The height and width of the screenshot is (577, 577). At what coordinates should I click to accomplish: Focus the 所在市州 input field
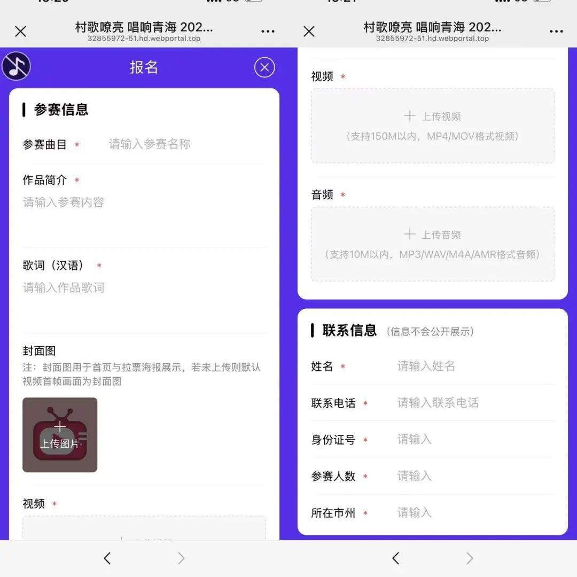click(x=473, y=513)
